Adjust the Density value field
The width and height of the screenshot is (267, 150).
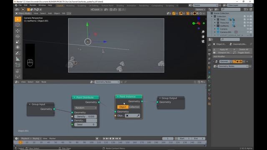[86, 117]
